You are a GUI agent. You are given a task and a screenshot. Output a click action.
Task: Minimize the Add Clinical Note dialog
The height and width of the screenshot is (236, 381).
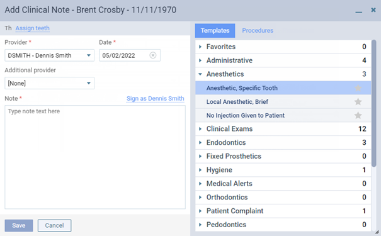[x=359, y=11]
